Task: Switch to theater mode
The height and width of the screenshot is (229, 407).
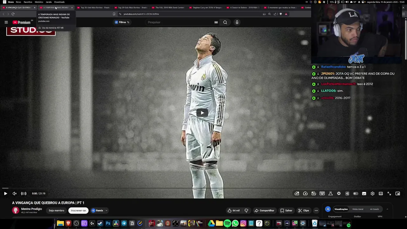Action: pos(381,193)
